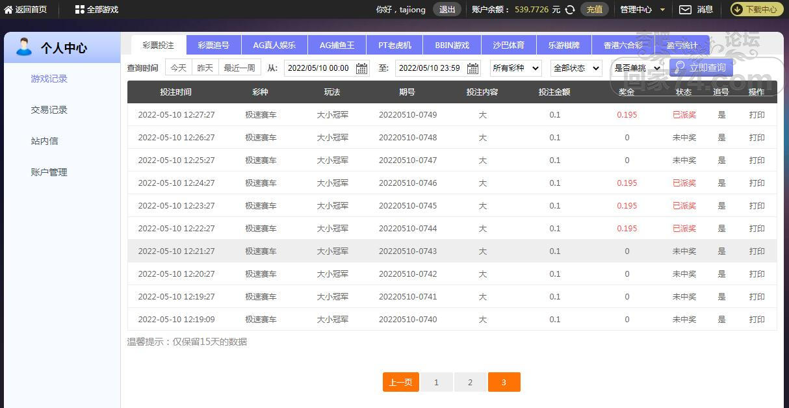Click the 期号 column header

[x=407, y=92]
